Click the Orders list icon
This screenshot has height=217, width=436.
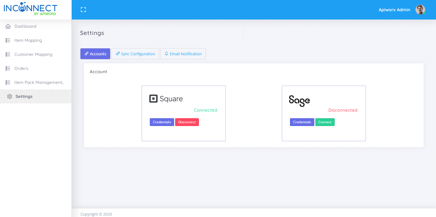pos(8,68)
